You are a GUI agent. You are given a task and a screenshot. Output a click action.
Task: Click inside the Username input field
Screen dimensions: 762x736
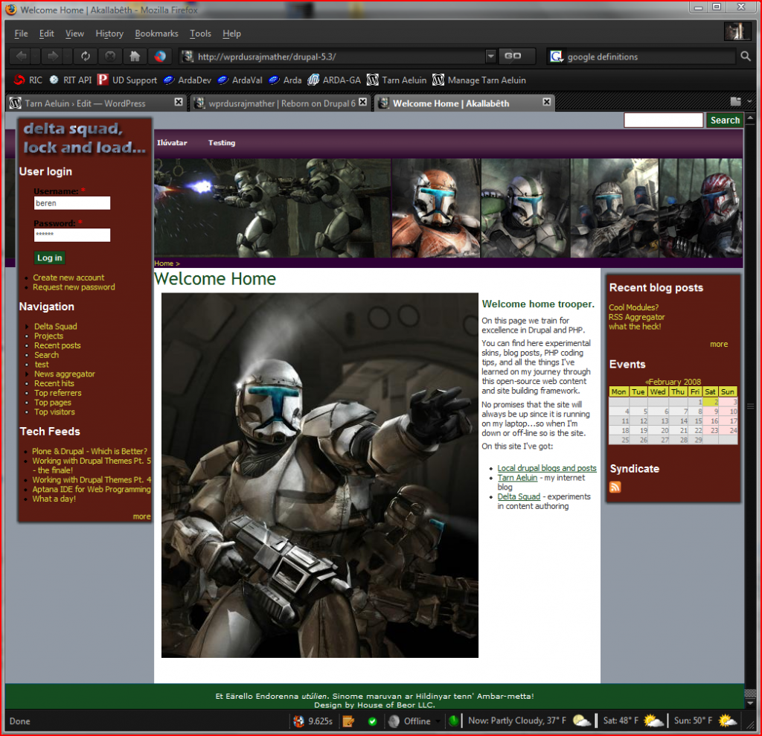point(71,203)
